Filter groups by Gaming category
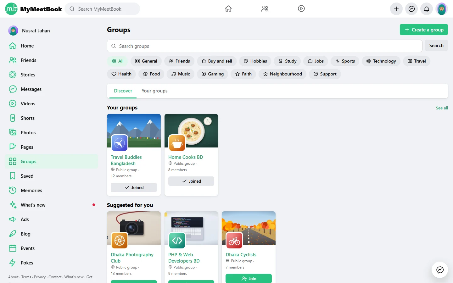Screen dimensions: 453x283 click(213, 74)
